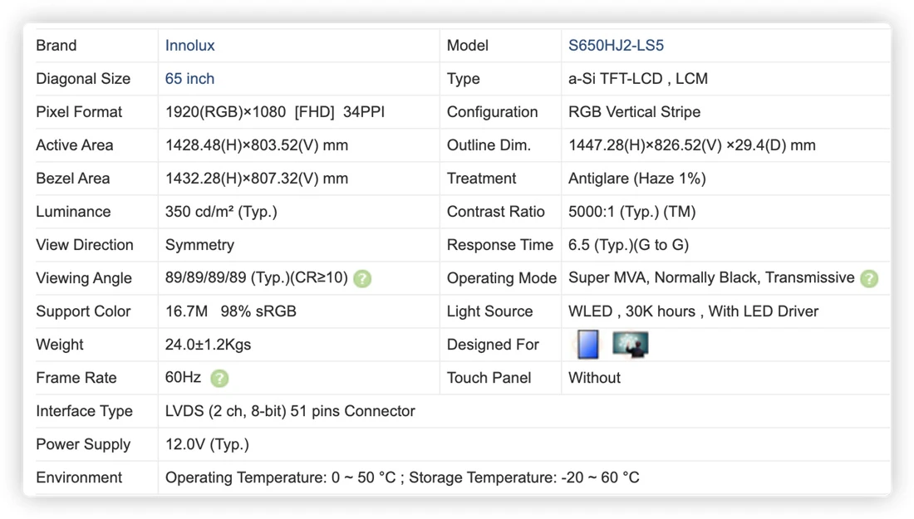
Task: Select the WLED , 30K hours light source value
Action: point(693,311)
